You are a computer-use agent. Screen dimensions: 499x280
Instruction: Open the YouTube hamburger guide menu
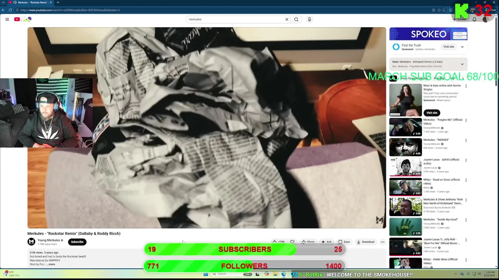tap(7, 19)
